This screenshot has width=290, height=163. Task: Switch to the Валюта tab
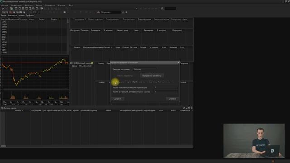[x=21, y=16]
